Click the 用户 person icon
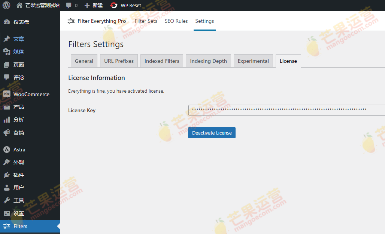Screen dimensions: 385x234 [x=7, y=188]
